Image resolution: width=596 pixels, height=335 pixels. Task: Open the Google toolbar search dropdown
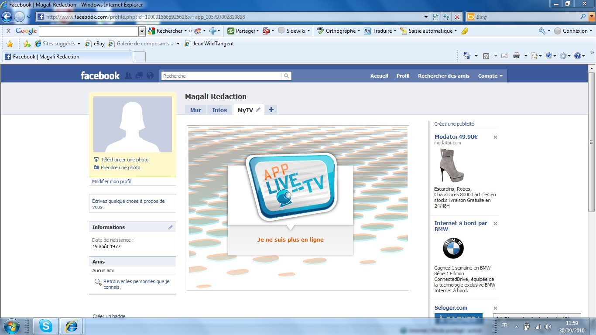(142, 31)
